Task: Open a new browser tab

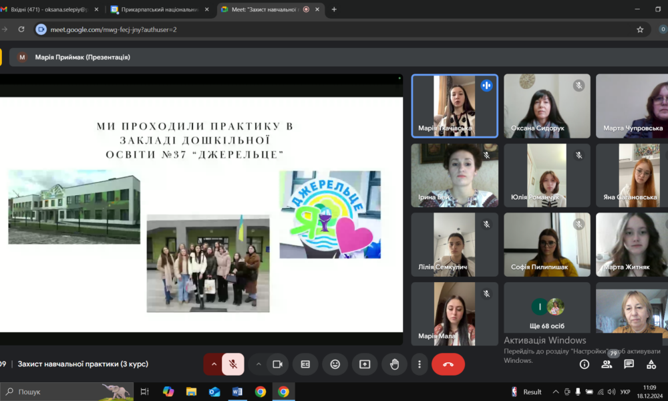Action: pos(334,10)
